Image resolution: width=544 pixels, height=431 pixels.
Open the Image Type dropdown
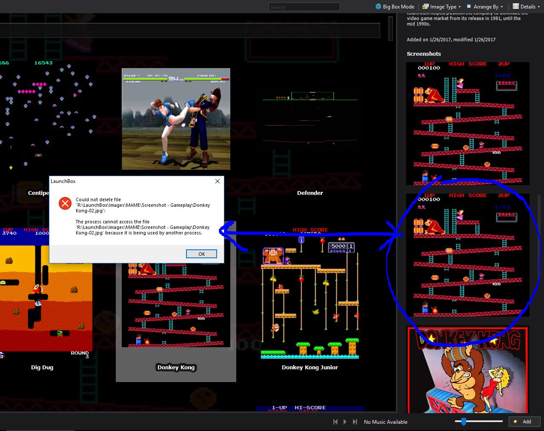click(x=442, y=6)
